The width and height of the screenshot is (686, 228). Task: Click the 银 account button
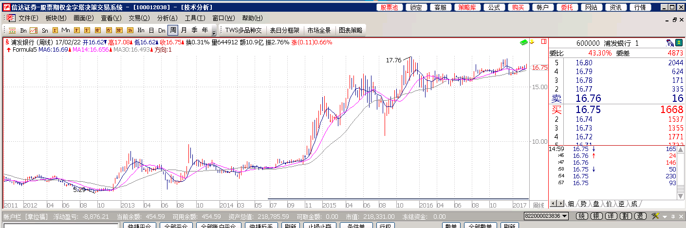point(596,216)
